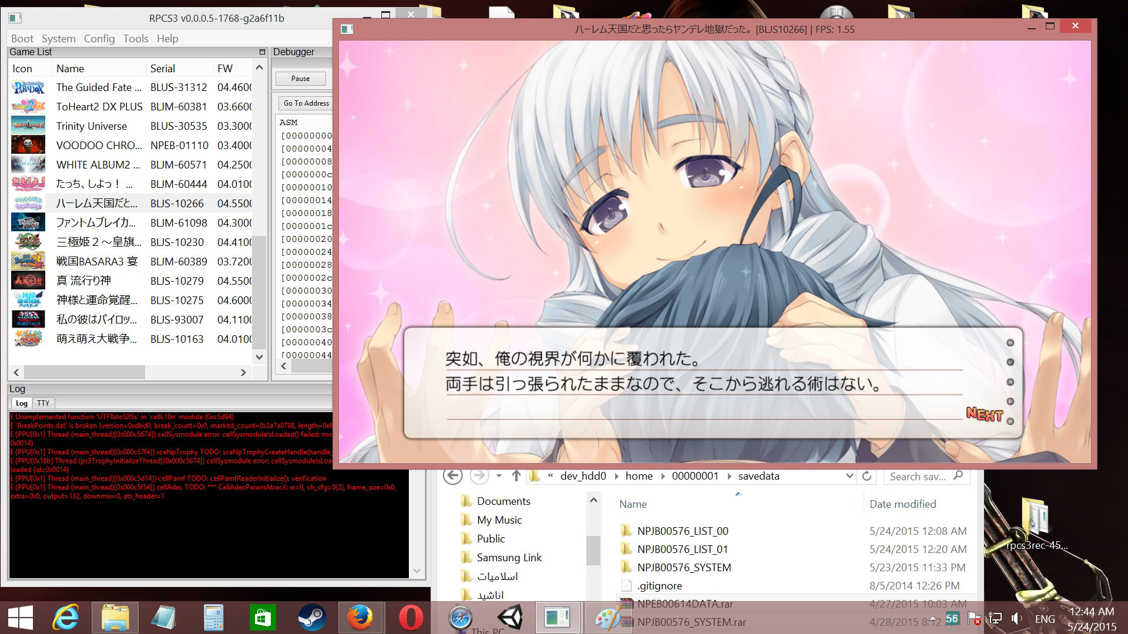
Task: Open Calculator from taskbar
Action: (213, 618)
